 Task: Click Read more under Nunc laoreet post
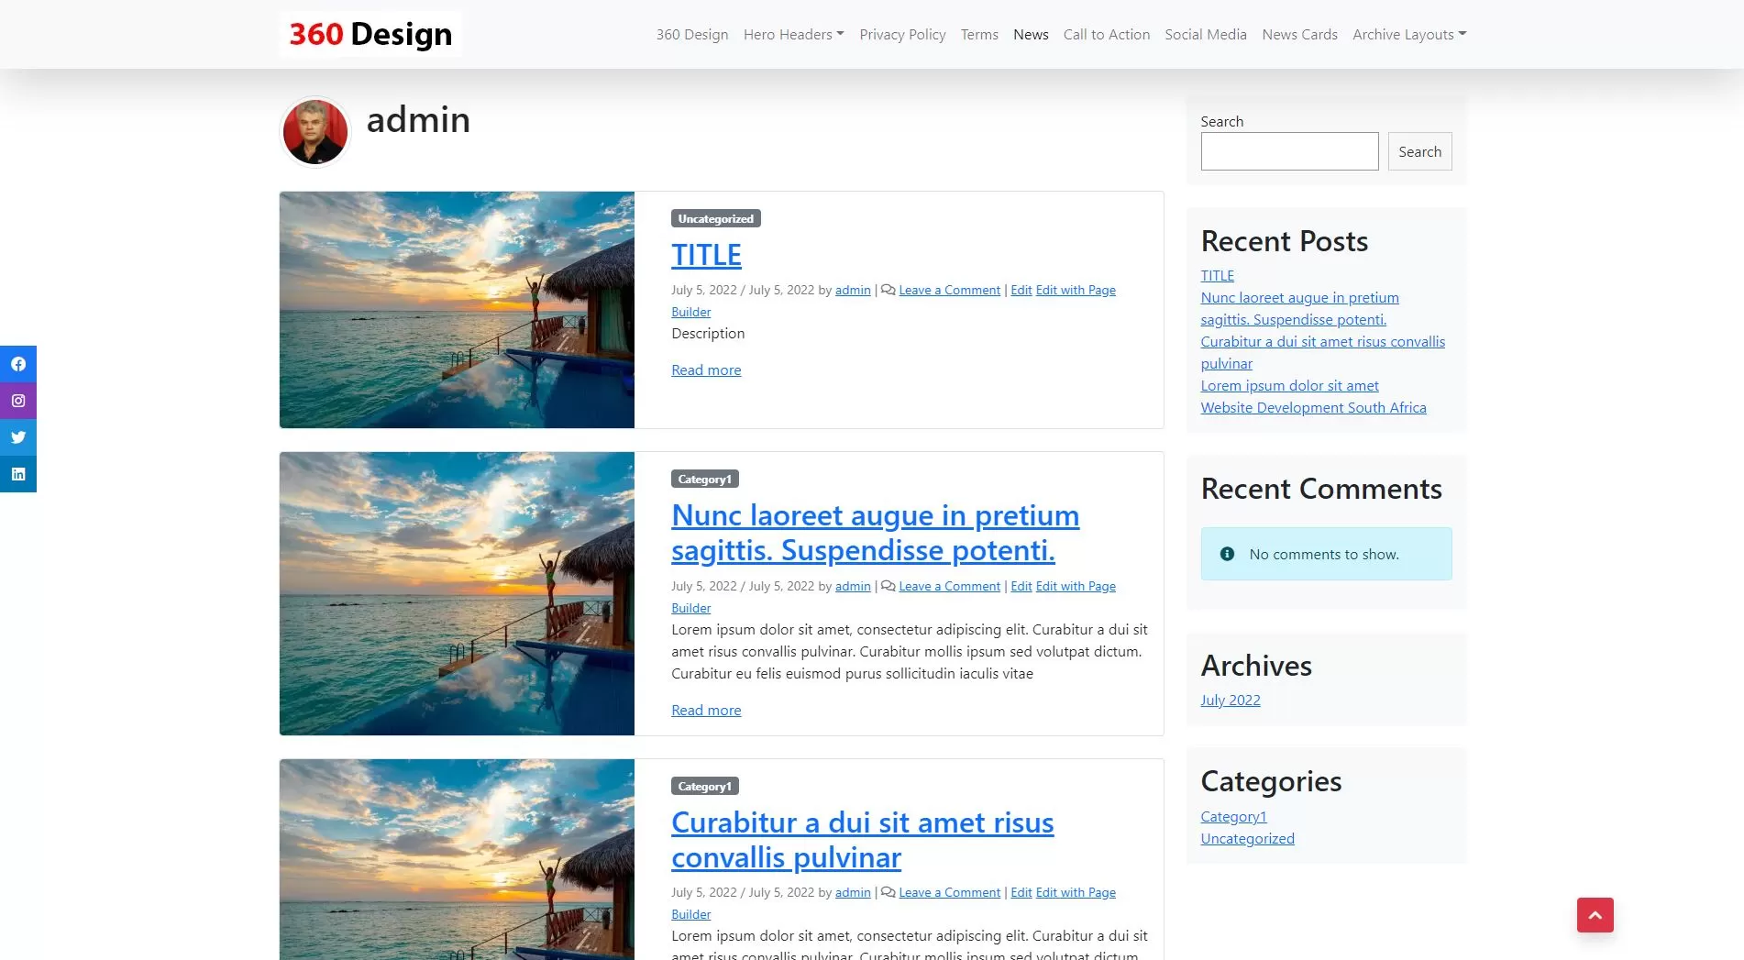click(706, 710)
